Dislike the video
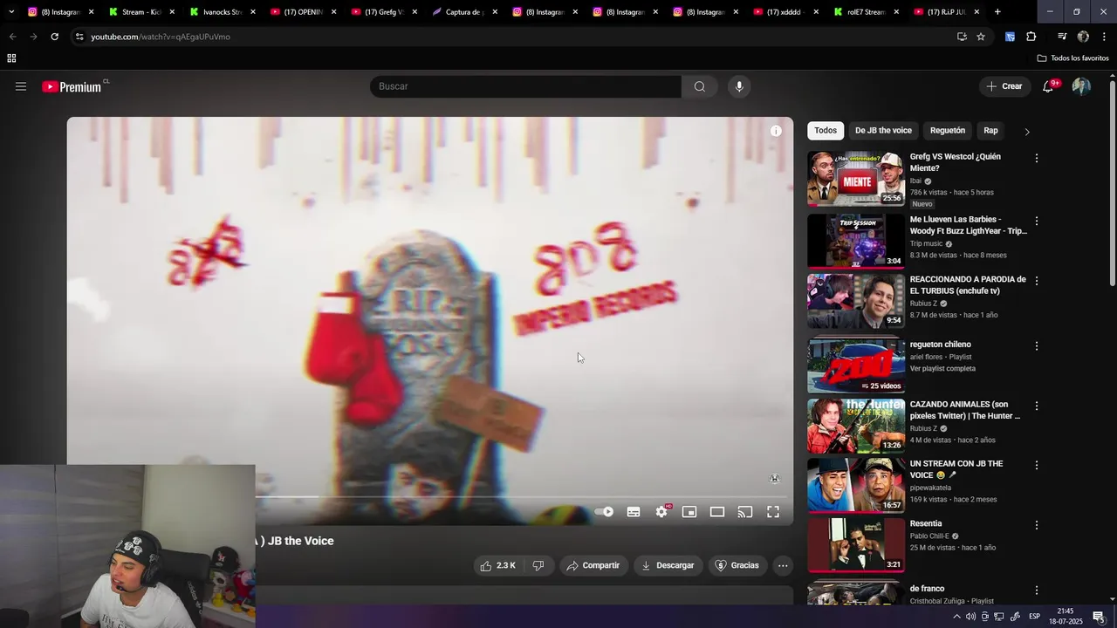Image resolution: width=1117 pixels, height=628 pixels. pos(538,565)
